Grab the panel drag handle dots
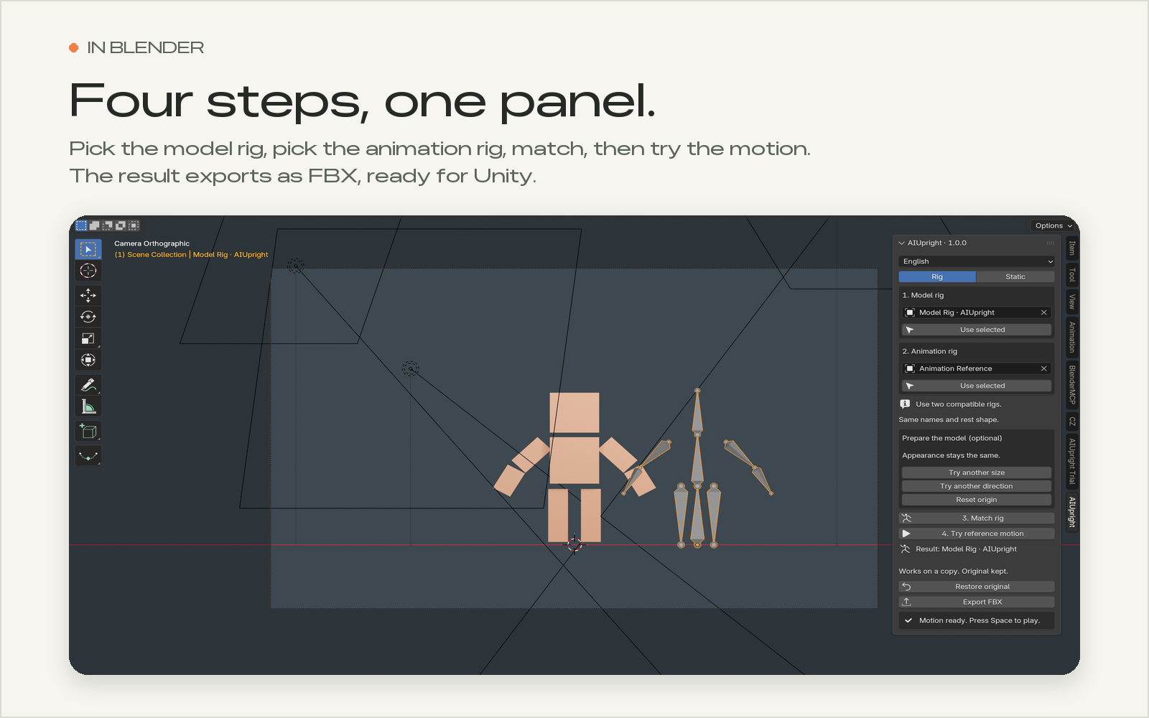 click(x=1050, y=243)
